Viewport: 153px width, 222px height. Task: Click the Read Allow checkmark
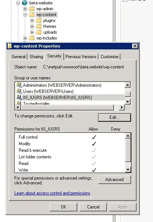94,163
